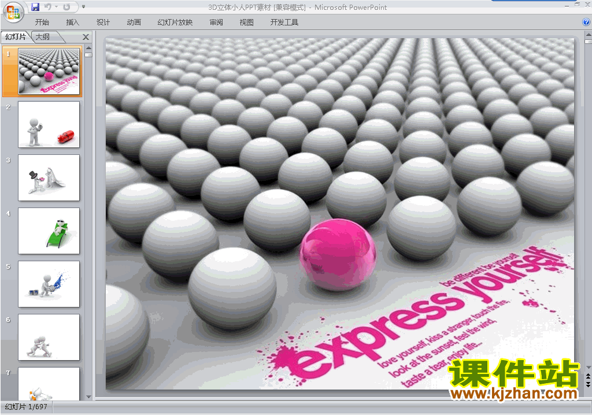
Task: Click the Redo icon in quick access
Action: coord(66,7)
